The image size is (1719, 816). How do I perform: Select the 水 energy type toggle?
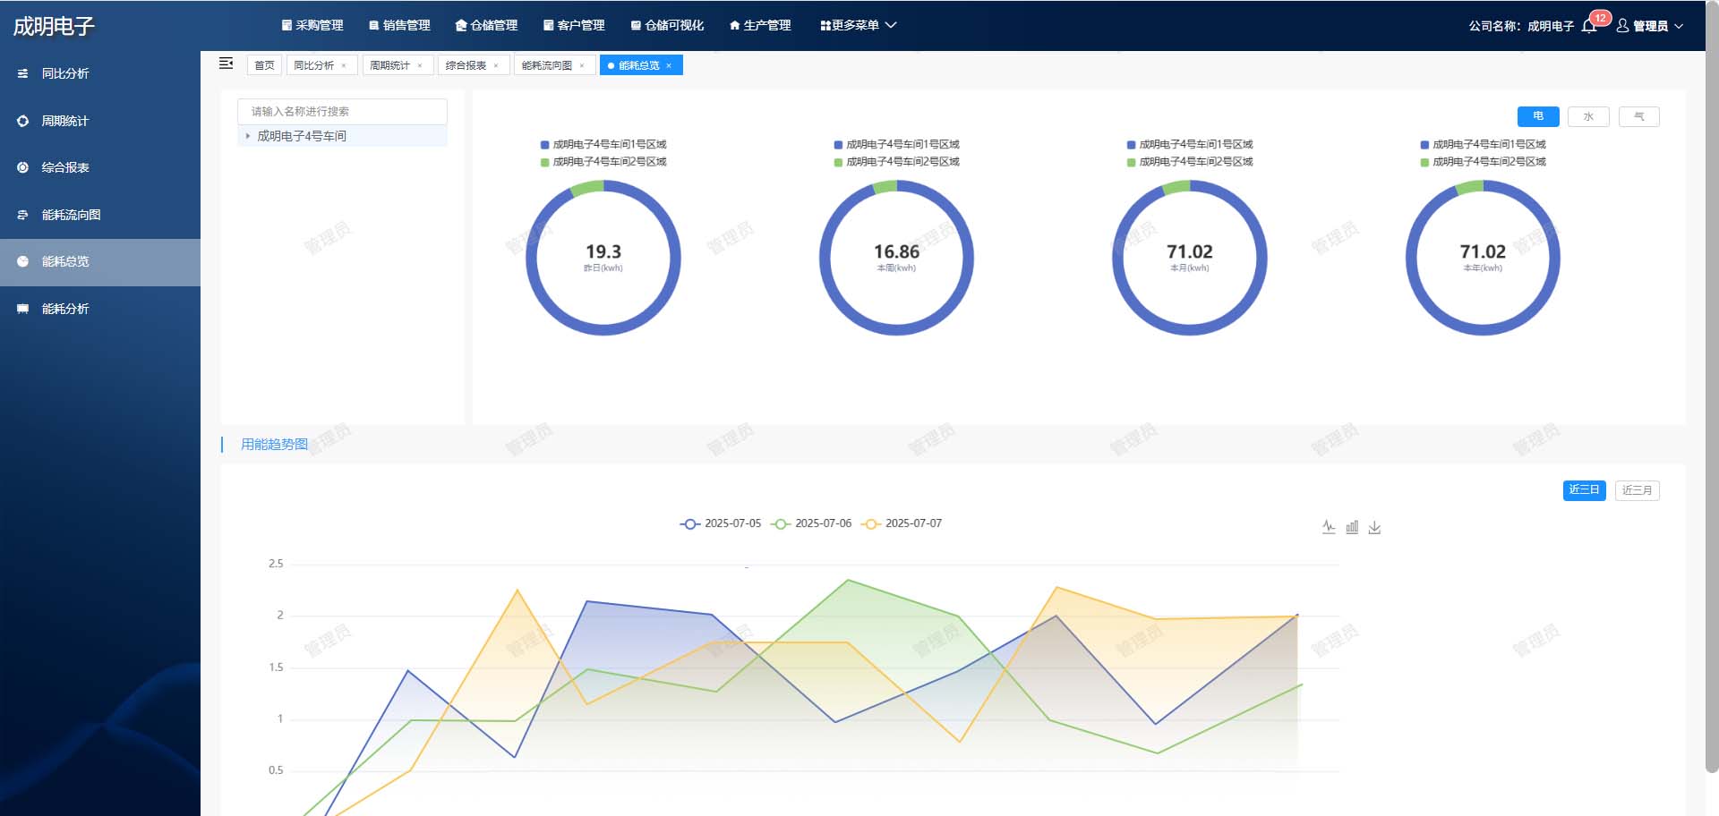(x=1588, y=116)
